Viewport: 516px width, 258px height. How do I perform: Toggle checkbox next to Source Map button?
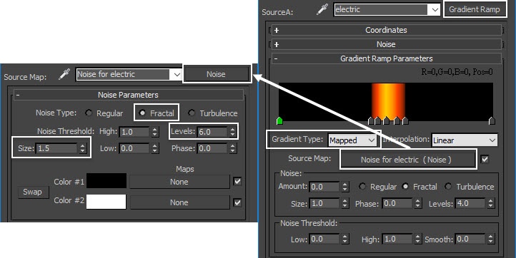coord(485,159)
